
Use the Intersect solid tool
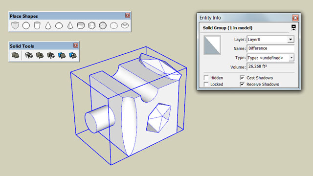pos(29,55)
